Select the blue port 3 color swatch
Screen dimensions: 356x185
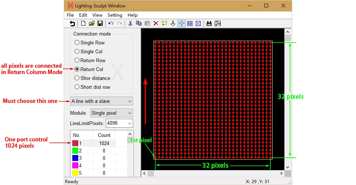(75, 158)
